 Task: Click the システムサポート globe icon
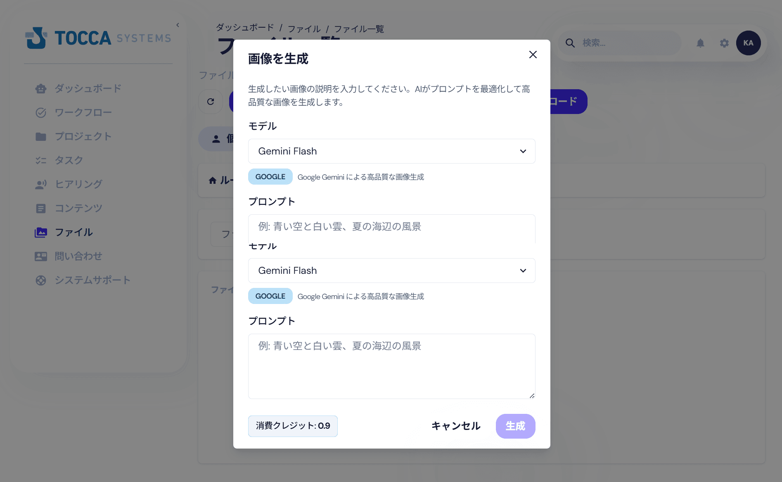pyautogui.click(x=41, y=280)
